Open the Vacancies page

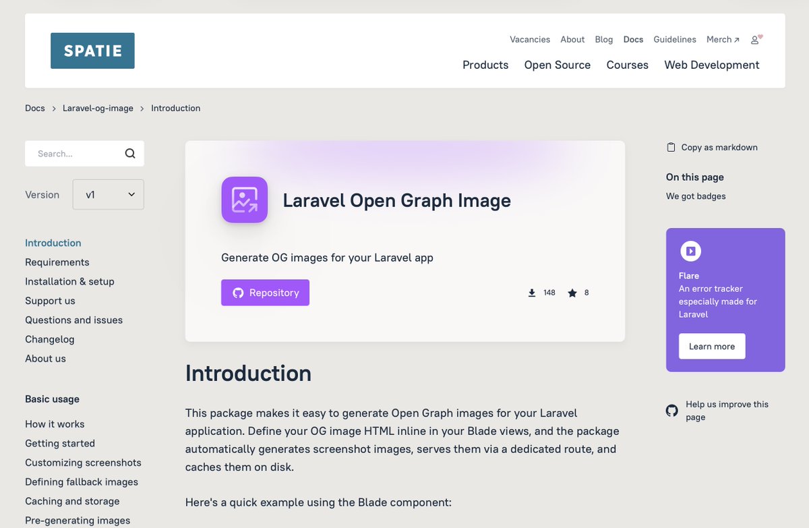[530, 39]
